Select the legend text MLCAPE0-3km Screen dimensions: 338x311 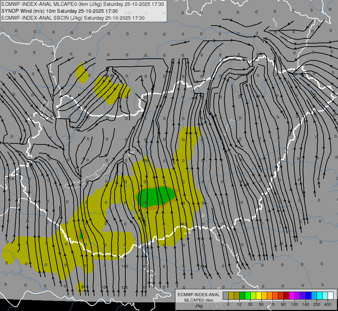coord(199,300)
